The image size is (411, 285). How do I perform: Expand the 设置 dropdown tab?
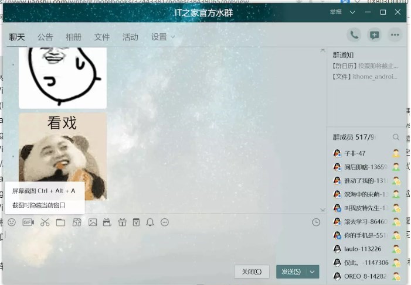click(163, 37)
